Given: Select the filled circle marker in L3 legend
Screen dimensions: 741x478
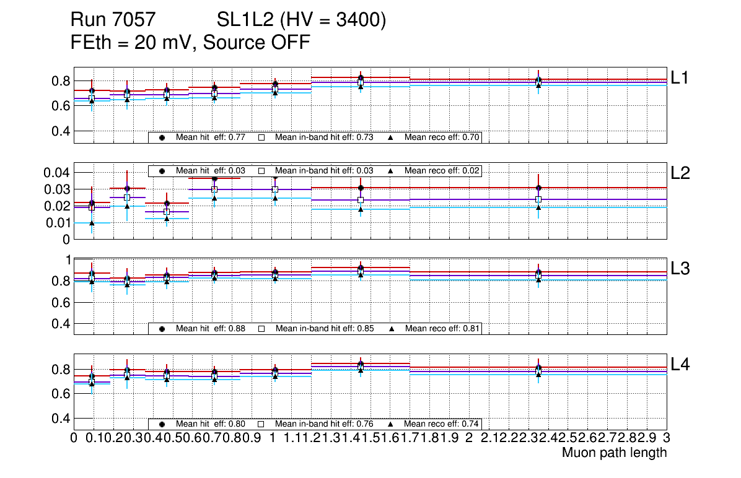Looking at the screenshot, I should (162, 329).
